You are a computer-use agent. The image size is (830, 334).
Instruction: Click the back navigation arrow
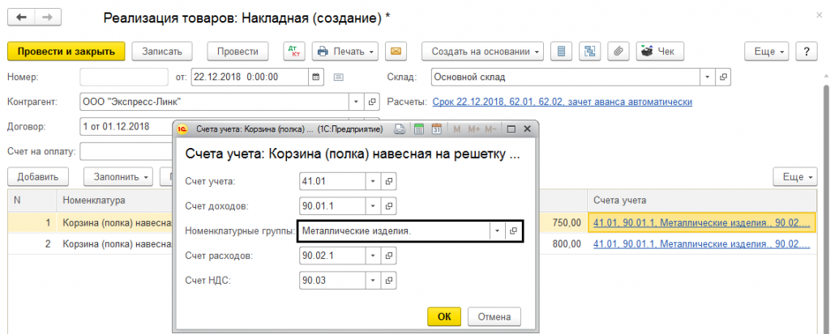pyautogui.click(x=21, y=17)
